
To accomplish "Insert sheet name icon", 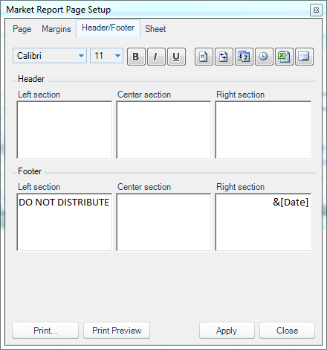I will click(304, 57).
